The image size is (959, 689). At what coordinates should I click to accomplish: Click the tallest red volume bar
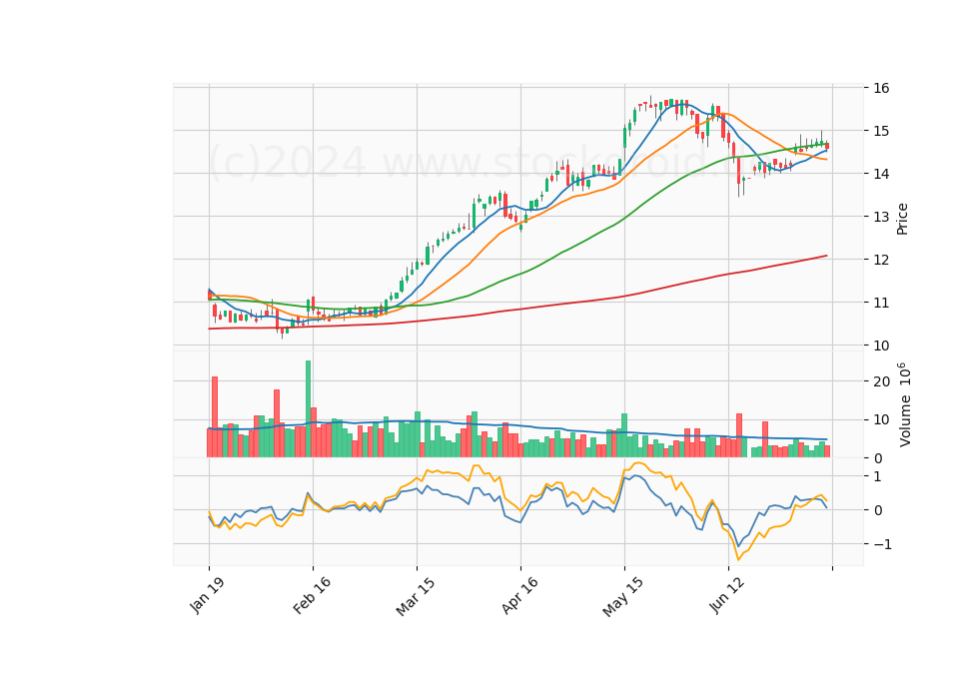coord(215,417)
